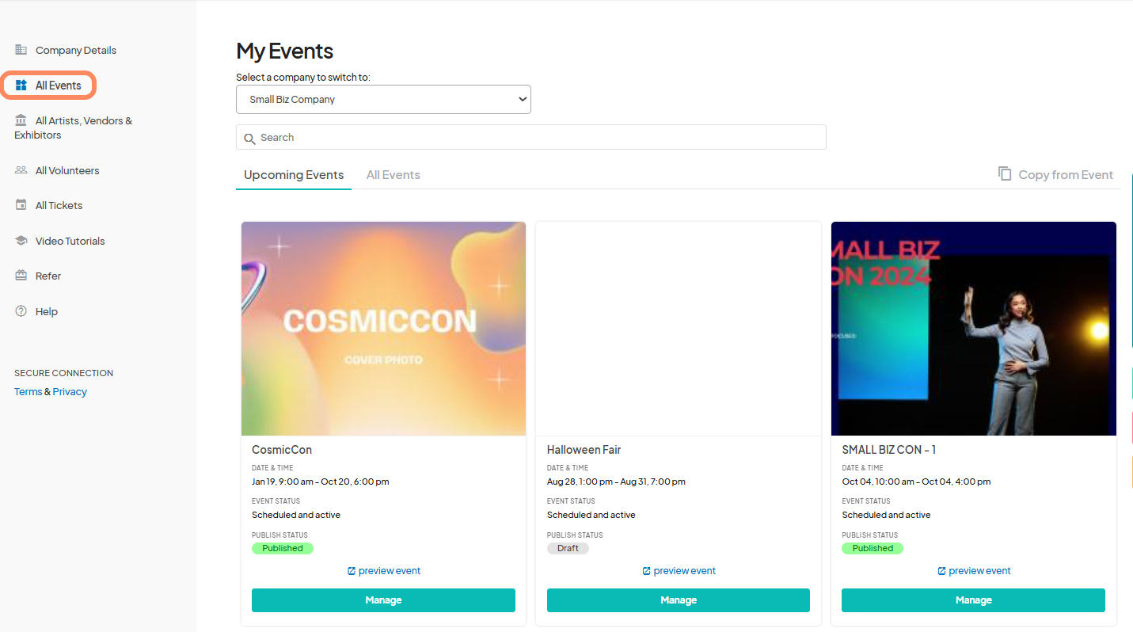Open the company selector dropdown
1133x632 pixels.
383,99
